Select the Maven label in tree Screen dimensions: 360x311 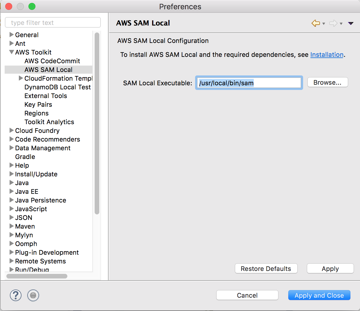click(25, 226)
